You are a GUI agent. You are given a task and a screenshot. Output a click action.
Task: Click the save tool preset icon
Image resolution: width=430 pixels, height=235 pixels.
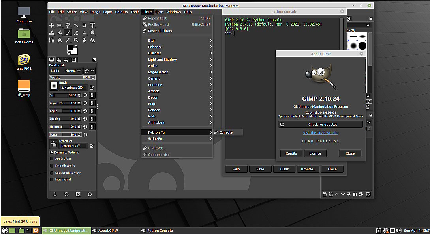55,194
